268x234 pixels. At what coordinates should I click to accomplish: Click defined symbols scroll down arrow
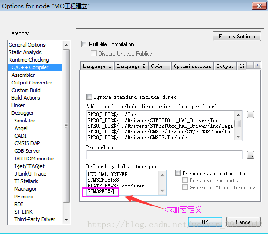pos(162,190)
